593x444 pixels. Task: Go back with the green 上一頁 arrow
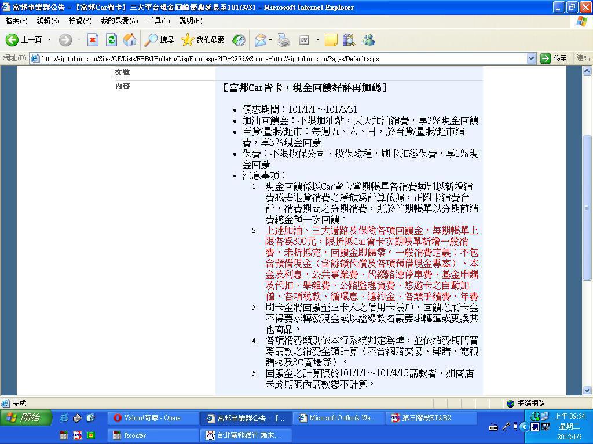[23, 40]
